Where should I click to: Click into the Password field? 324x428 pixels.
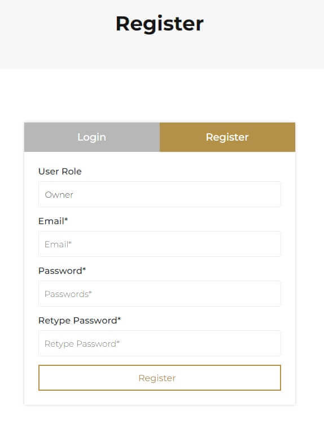pos(160,294)
